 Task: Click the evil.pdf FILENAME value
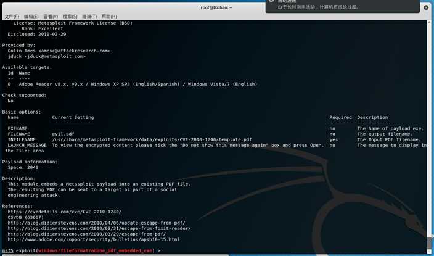[x=63, y=134]
